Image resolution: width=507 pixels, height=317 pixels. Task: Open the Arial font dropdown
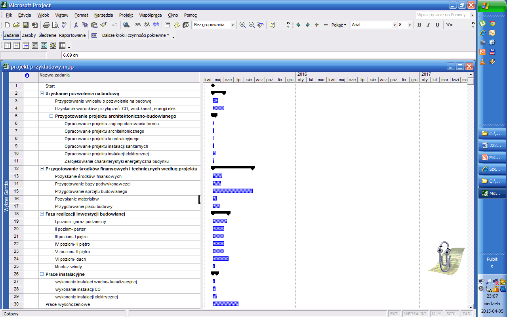[x=395, y=25]
